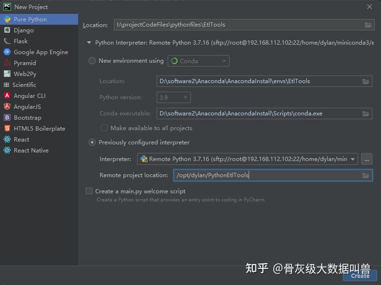
Task: Open folder picker for Remote project location
Action: pyautogui.click(x=367, y=175)
